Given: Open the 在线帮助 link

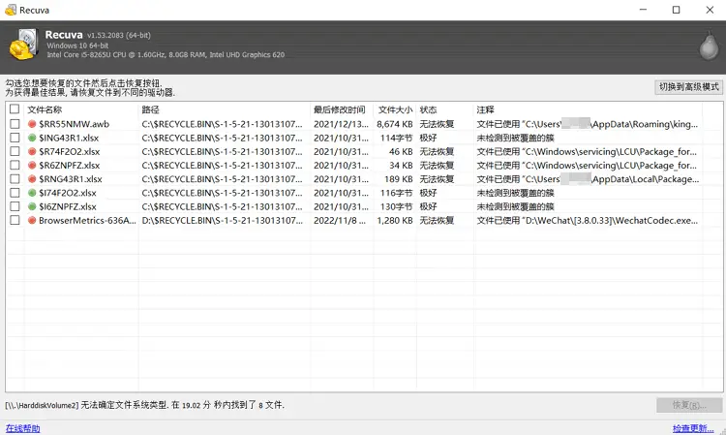Looking at the screenshot, I should (x=22, y=428).
